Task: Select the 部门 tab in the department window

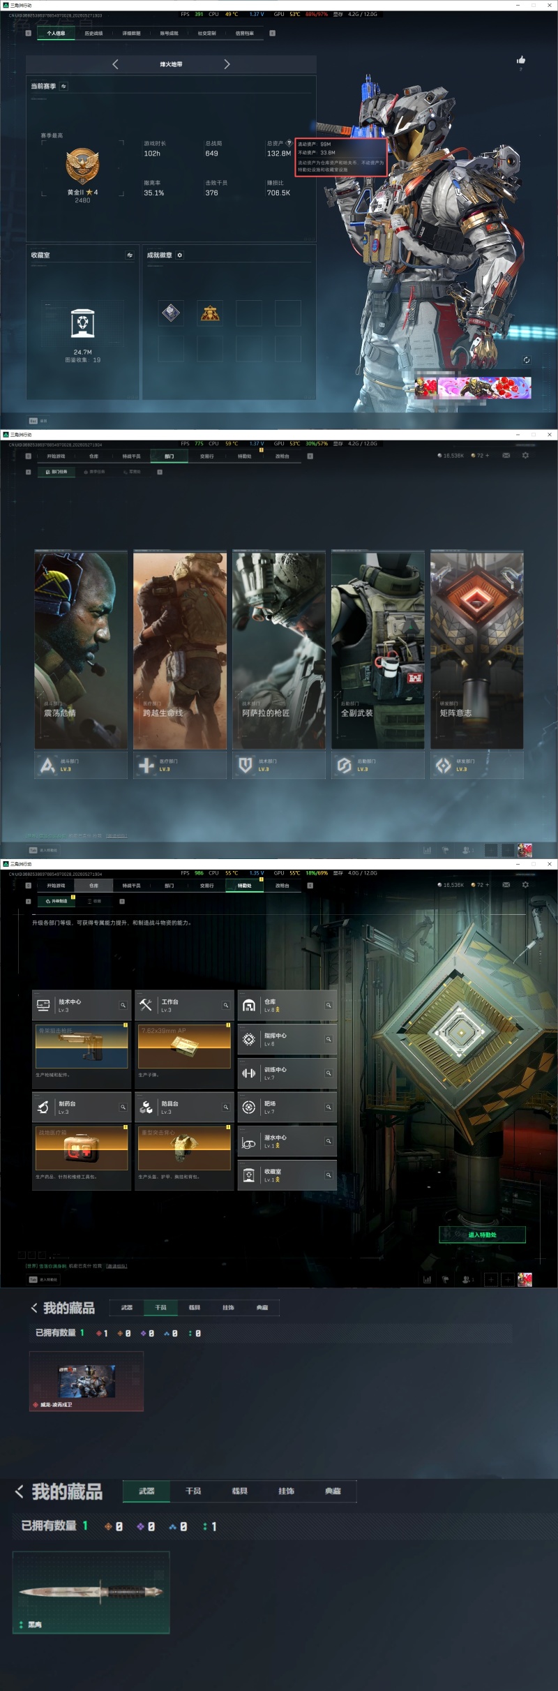Action: tap(169, 456)
